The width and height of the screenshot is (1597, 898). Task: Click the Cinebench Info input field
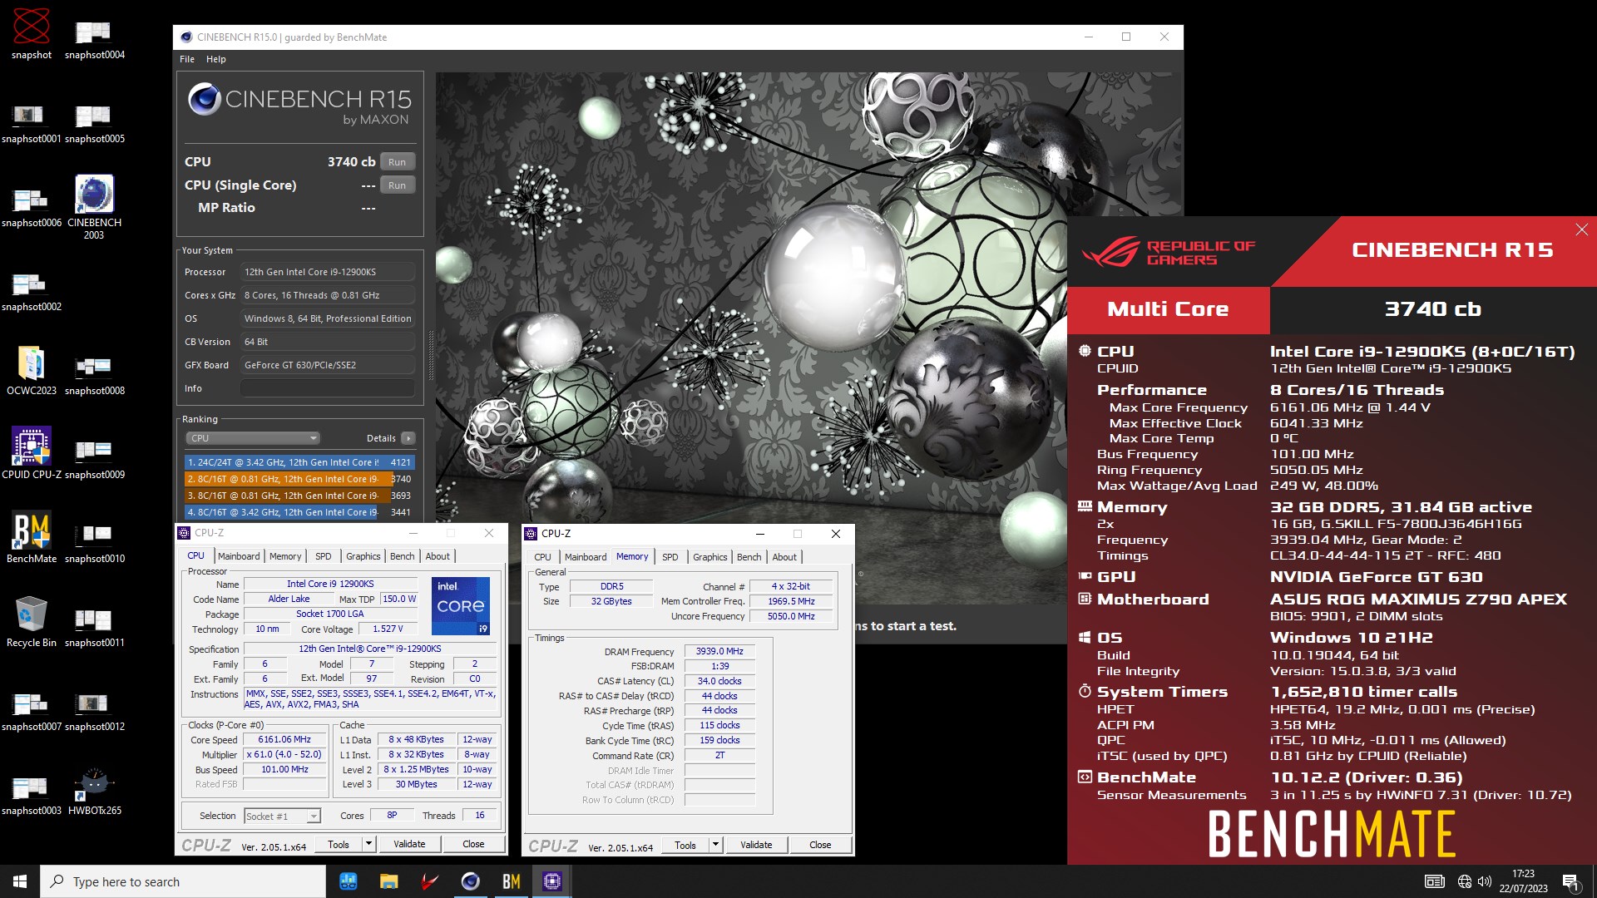328,388
